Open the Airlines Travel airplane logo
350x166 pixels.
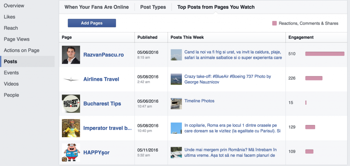71,79
